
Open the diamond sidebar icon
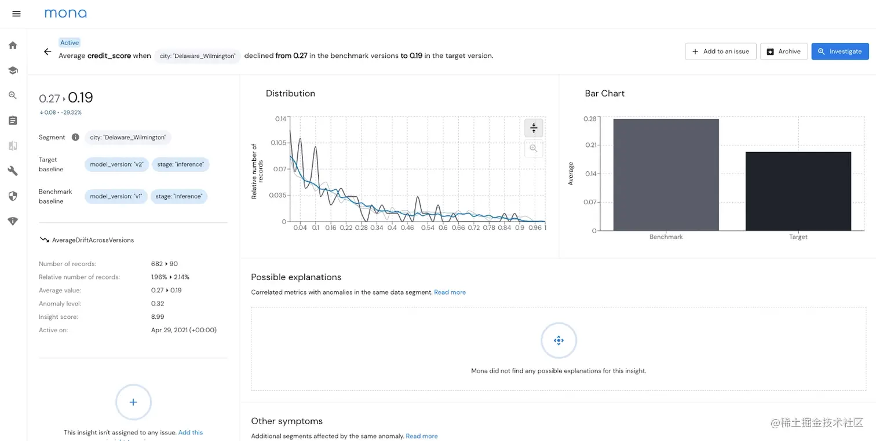pos(13,221)
